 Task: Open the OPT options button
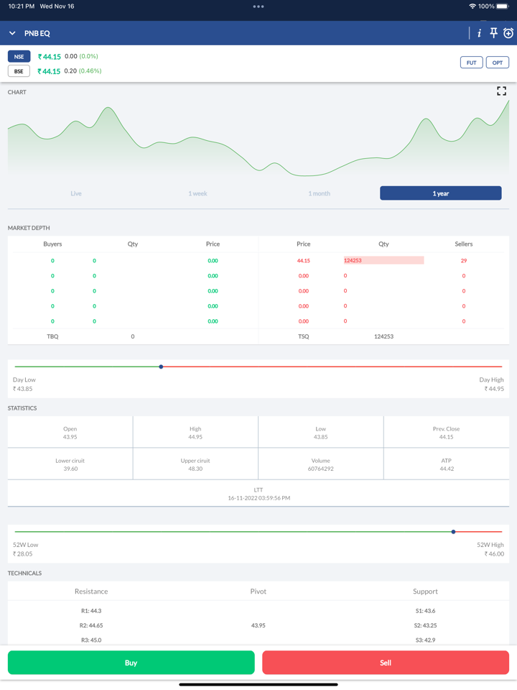coord(498,63)
